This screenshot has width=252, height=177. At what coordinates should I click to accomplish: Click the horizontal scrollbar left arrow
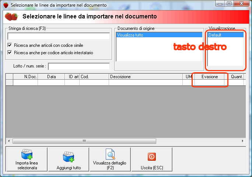[x=9, y=141]
